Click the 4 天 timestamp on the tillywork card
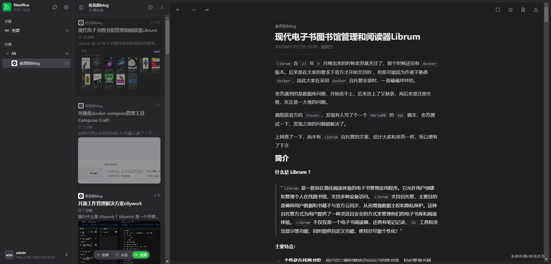The height and width of the screenshot is (264, 551). pos(157,196)
